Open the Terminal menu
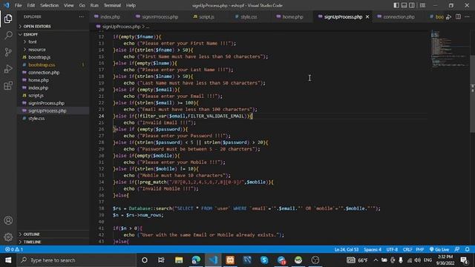This screenshot has height=267, width=475. 112,5
